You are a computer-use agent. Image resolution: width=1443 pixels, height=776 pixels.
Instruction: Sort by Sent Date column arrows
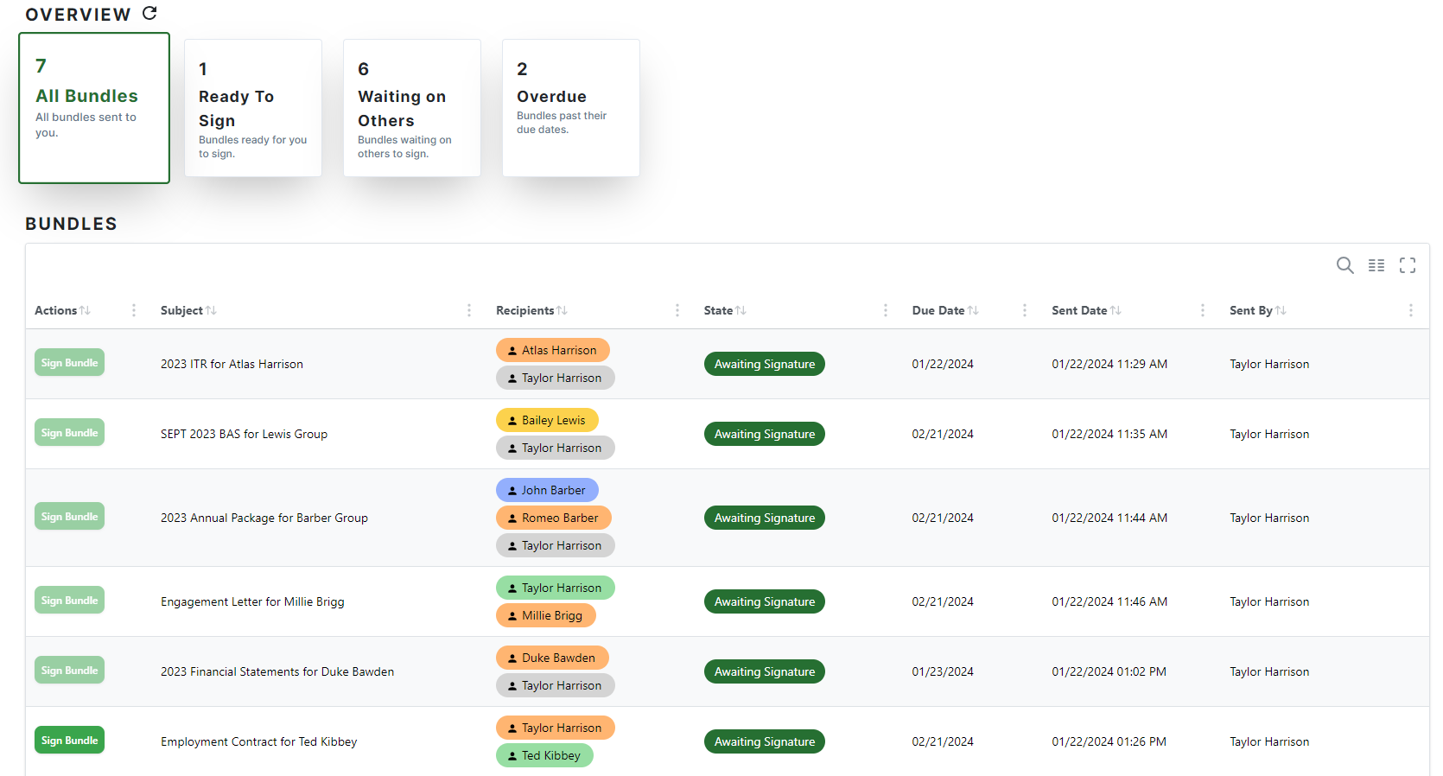1116,310
